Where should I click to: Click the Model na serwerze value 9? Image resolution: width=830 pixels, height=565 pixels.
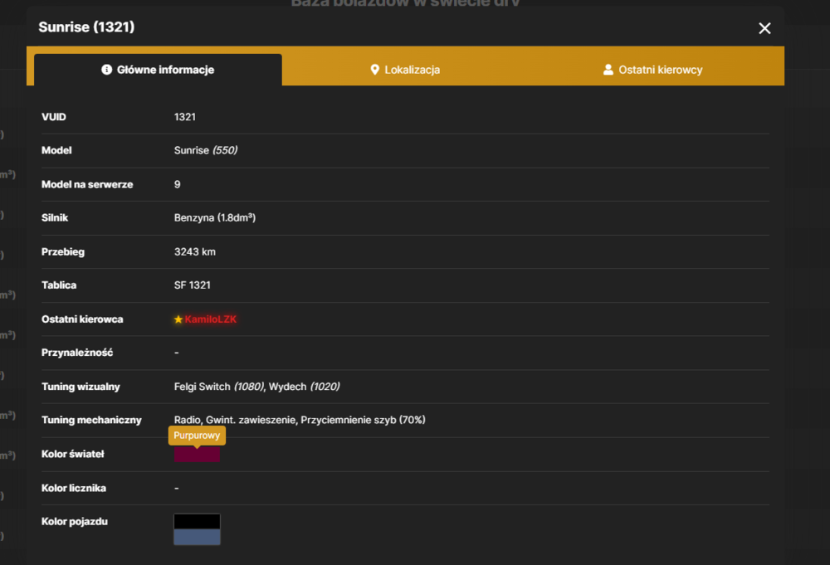(178, 184)
